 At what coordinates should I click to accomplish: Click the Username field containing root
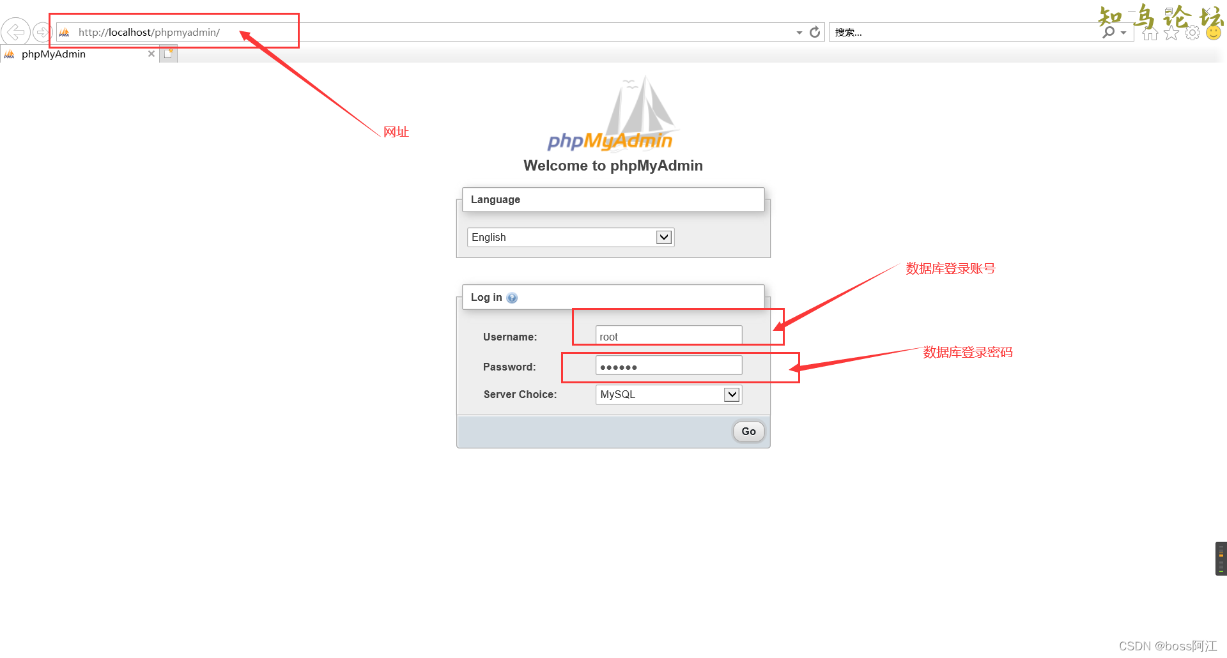coord(668,336)
